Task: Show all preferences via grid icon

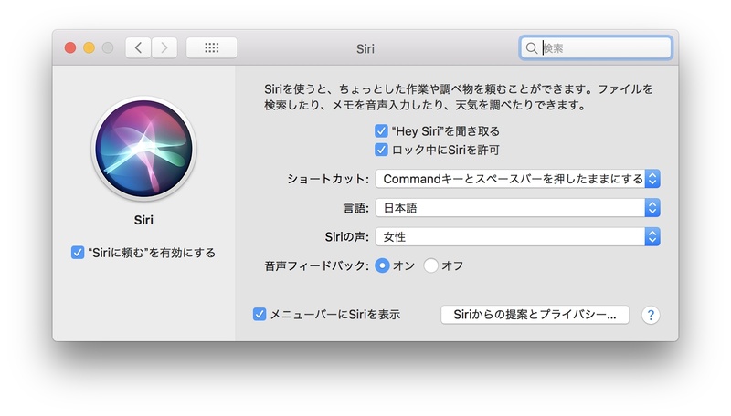Action: coord(212,48)
